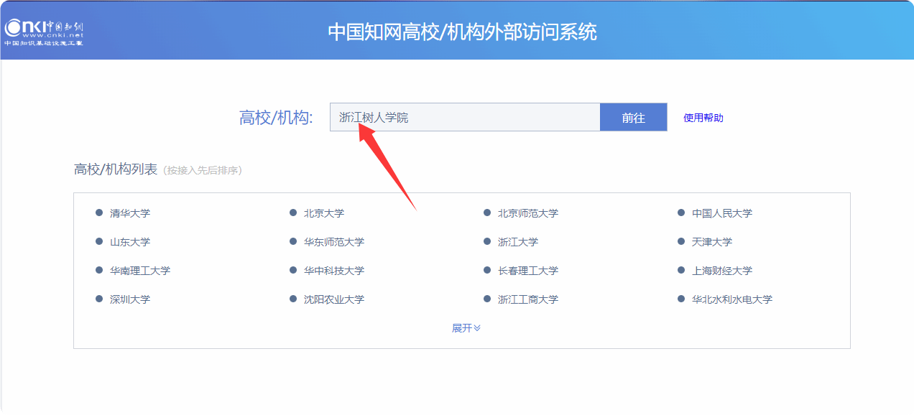The width and height of the screenshot is (914, 415).
Task: Open the 使用帮助 help link
Action: (x=703, y=118)
